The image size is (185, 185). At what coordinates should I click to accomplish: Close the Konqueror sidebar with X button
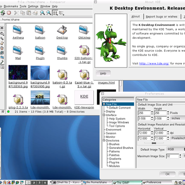pyautogui.click(x=2, y=28)
